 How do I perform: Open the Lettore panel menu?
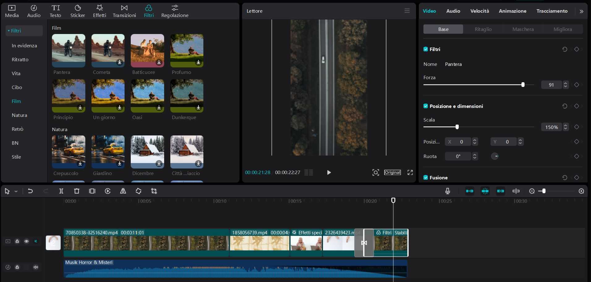[x=407, y=11]
